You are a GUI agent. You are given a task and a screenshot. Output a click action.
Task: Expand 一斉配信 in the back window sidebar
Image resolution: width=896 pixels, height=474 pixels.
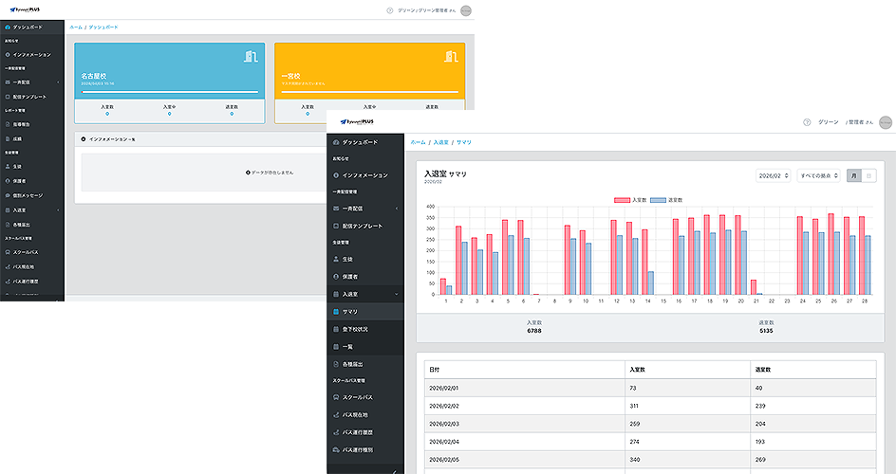[31, 82]
